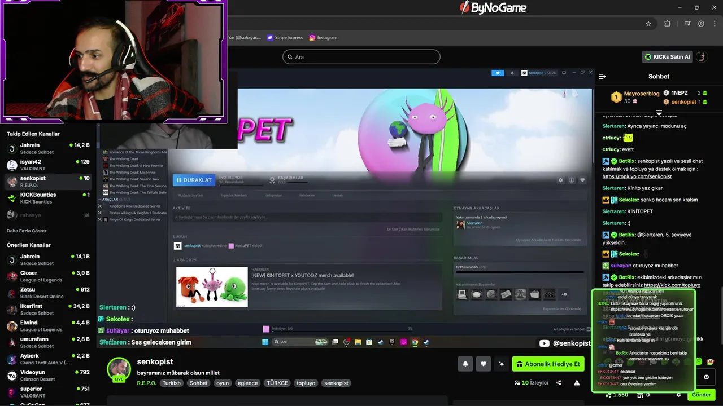The width and height of the screenshot is (723, 406).
Task: Click the TÜRKCE tag
Action: point(277,383)
